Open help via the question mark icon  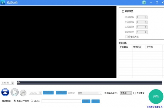click(144, 2)
